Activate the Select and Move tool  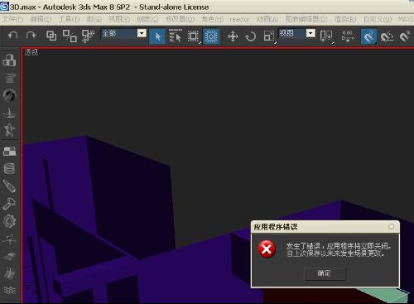click(233, 36)
